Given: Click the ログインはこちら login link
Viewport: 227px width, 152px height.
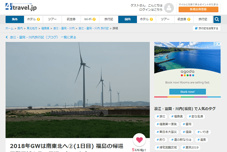Looking at the screenshot, I should 151,9.
